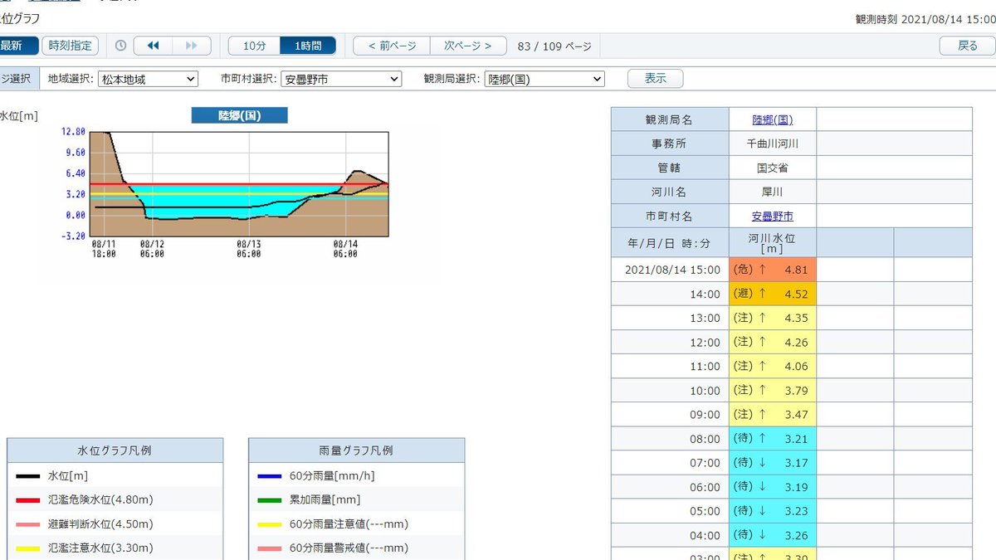Click the 60分雨量警戒値 legend row
The width and height of the screenshot is (996, 560).
(x=356, y=548)
